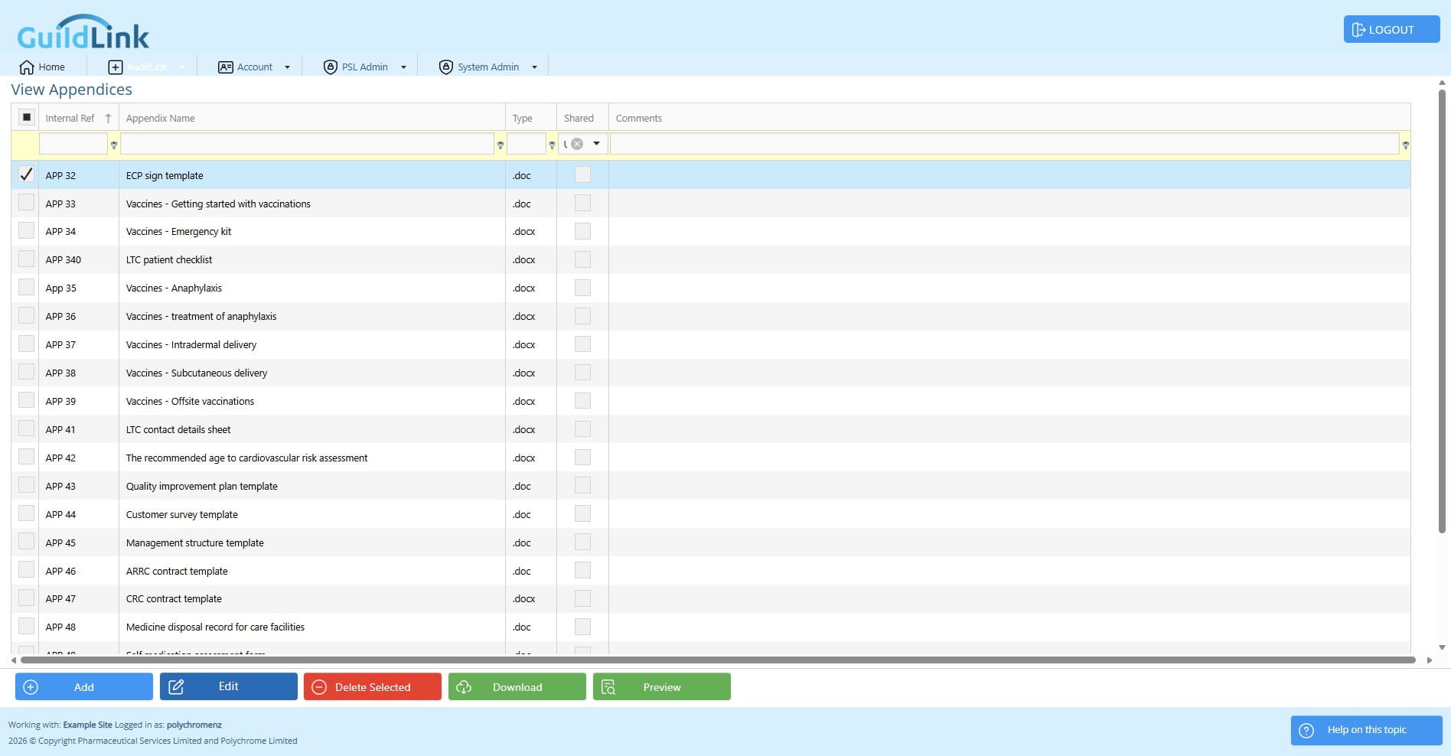Tick Shared checkbox for Vaccines - Anaphylaxis

(x=582, y=288)
